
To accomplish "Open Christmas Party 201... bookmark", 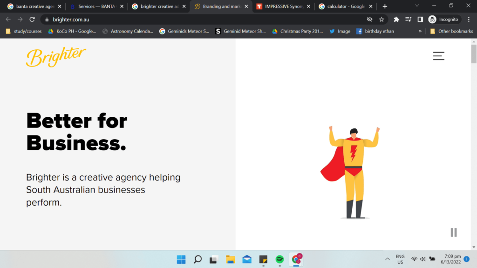I will pyautogui.click(x=298, y=31).
